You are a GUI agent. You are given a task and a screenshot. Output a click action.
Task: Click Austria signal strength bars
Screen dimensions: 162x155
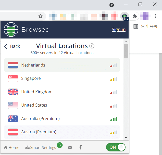(x=113, y=132)
